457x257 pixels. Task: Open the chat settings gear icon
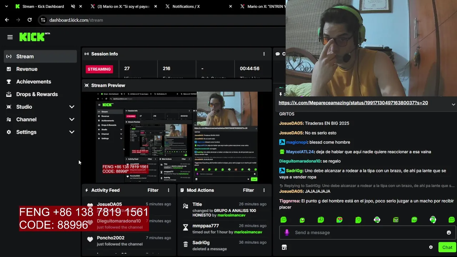[431, 247]
